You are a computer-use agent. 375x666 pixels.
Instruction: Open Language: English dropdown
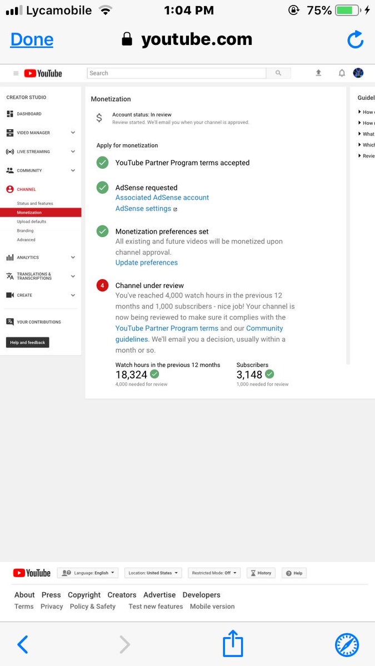[x=88, y=573]
